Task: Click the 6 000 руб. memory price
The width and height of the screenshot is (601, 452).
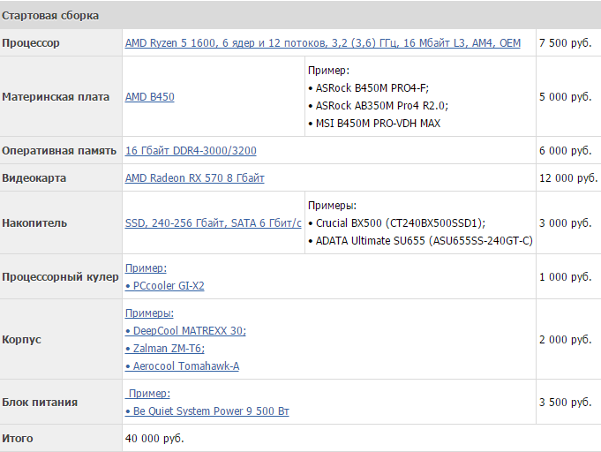Action: pos(566,151)
